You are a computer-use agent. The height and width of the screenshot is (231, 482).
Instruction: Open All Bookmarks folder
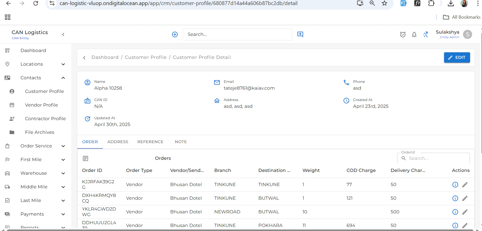tap(461, 17)
